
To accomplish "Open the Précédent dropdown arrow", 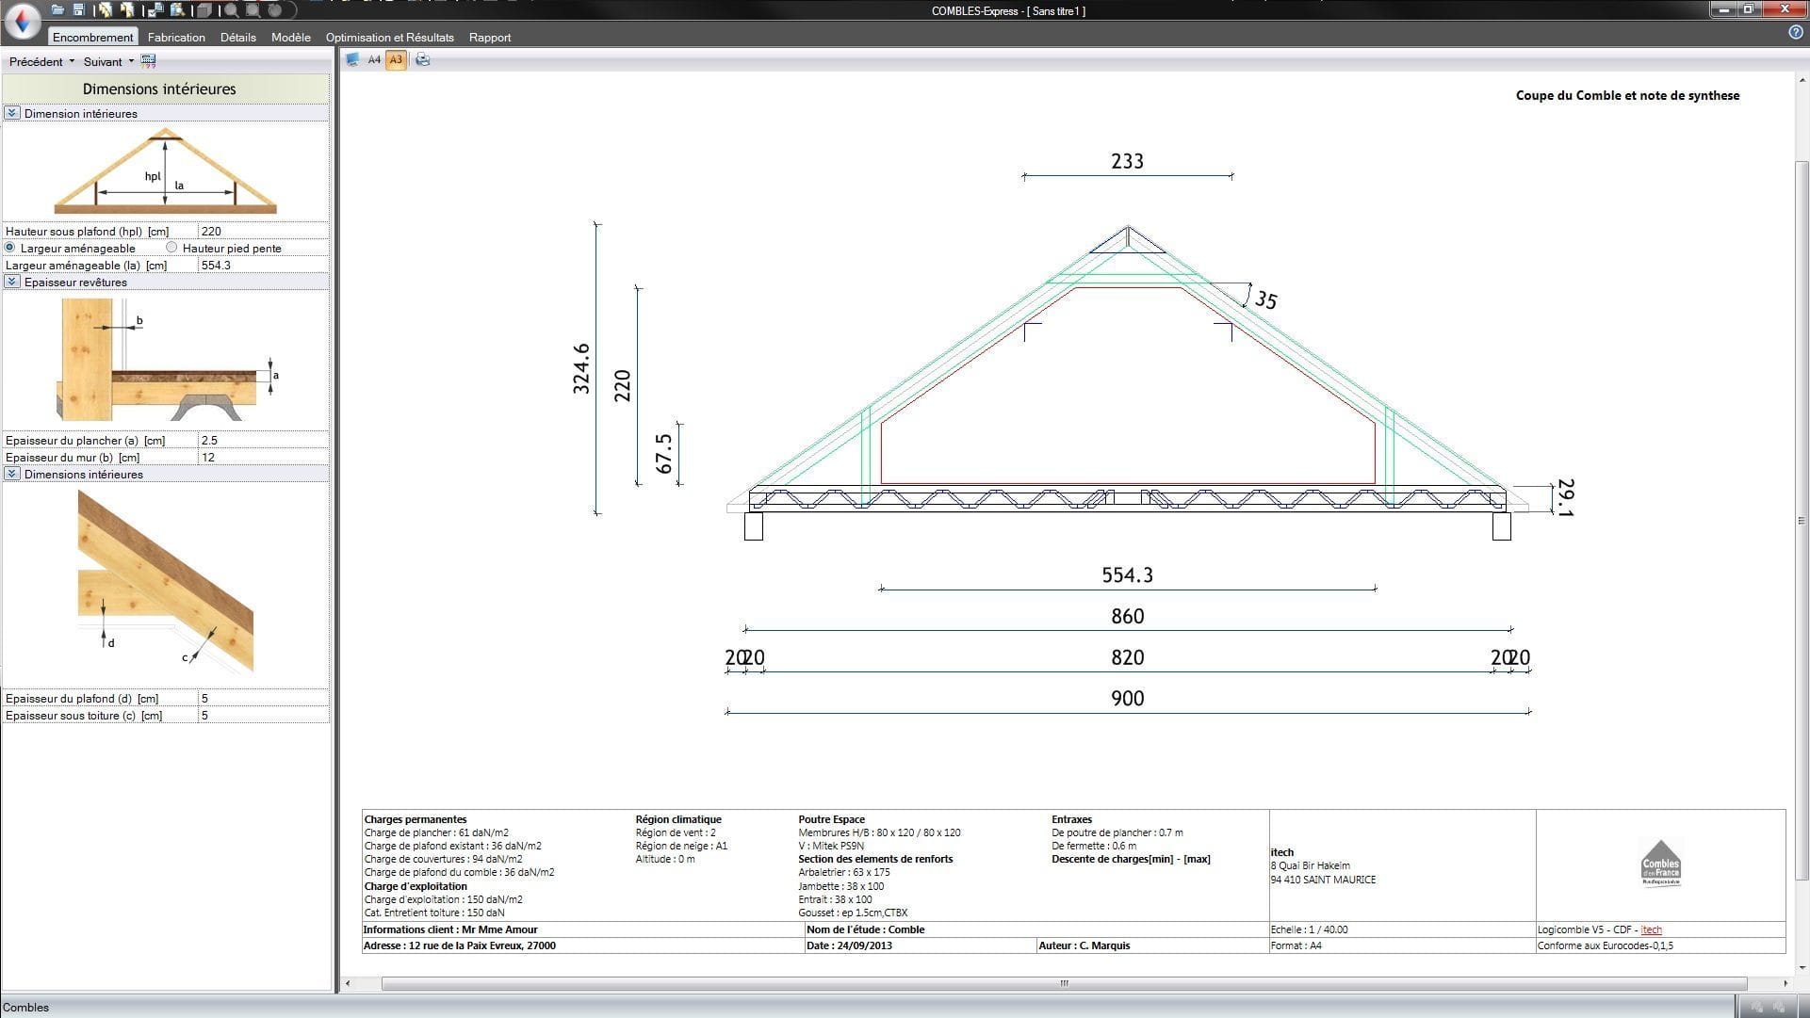I will tap(72, 62).
